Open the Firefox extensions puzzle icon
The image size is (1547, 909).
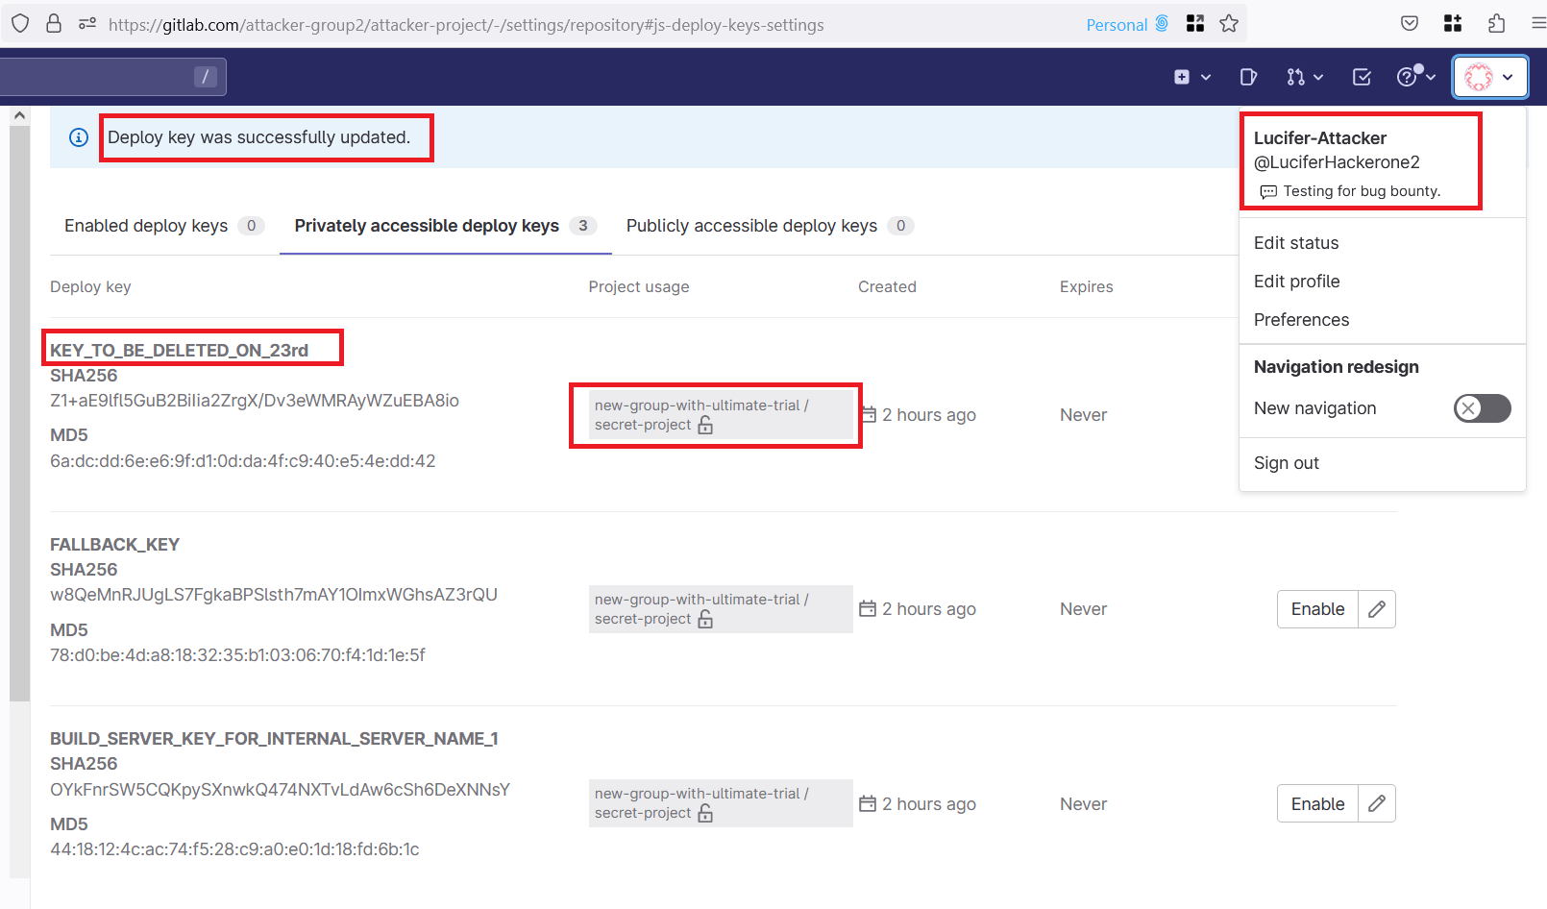1496,24
